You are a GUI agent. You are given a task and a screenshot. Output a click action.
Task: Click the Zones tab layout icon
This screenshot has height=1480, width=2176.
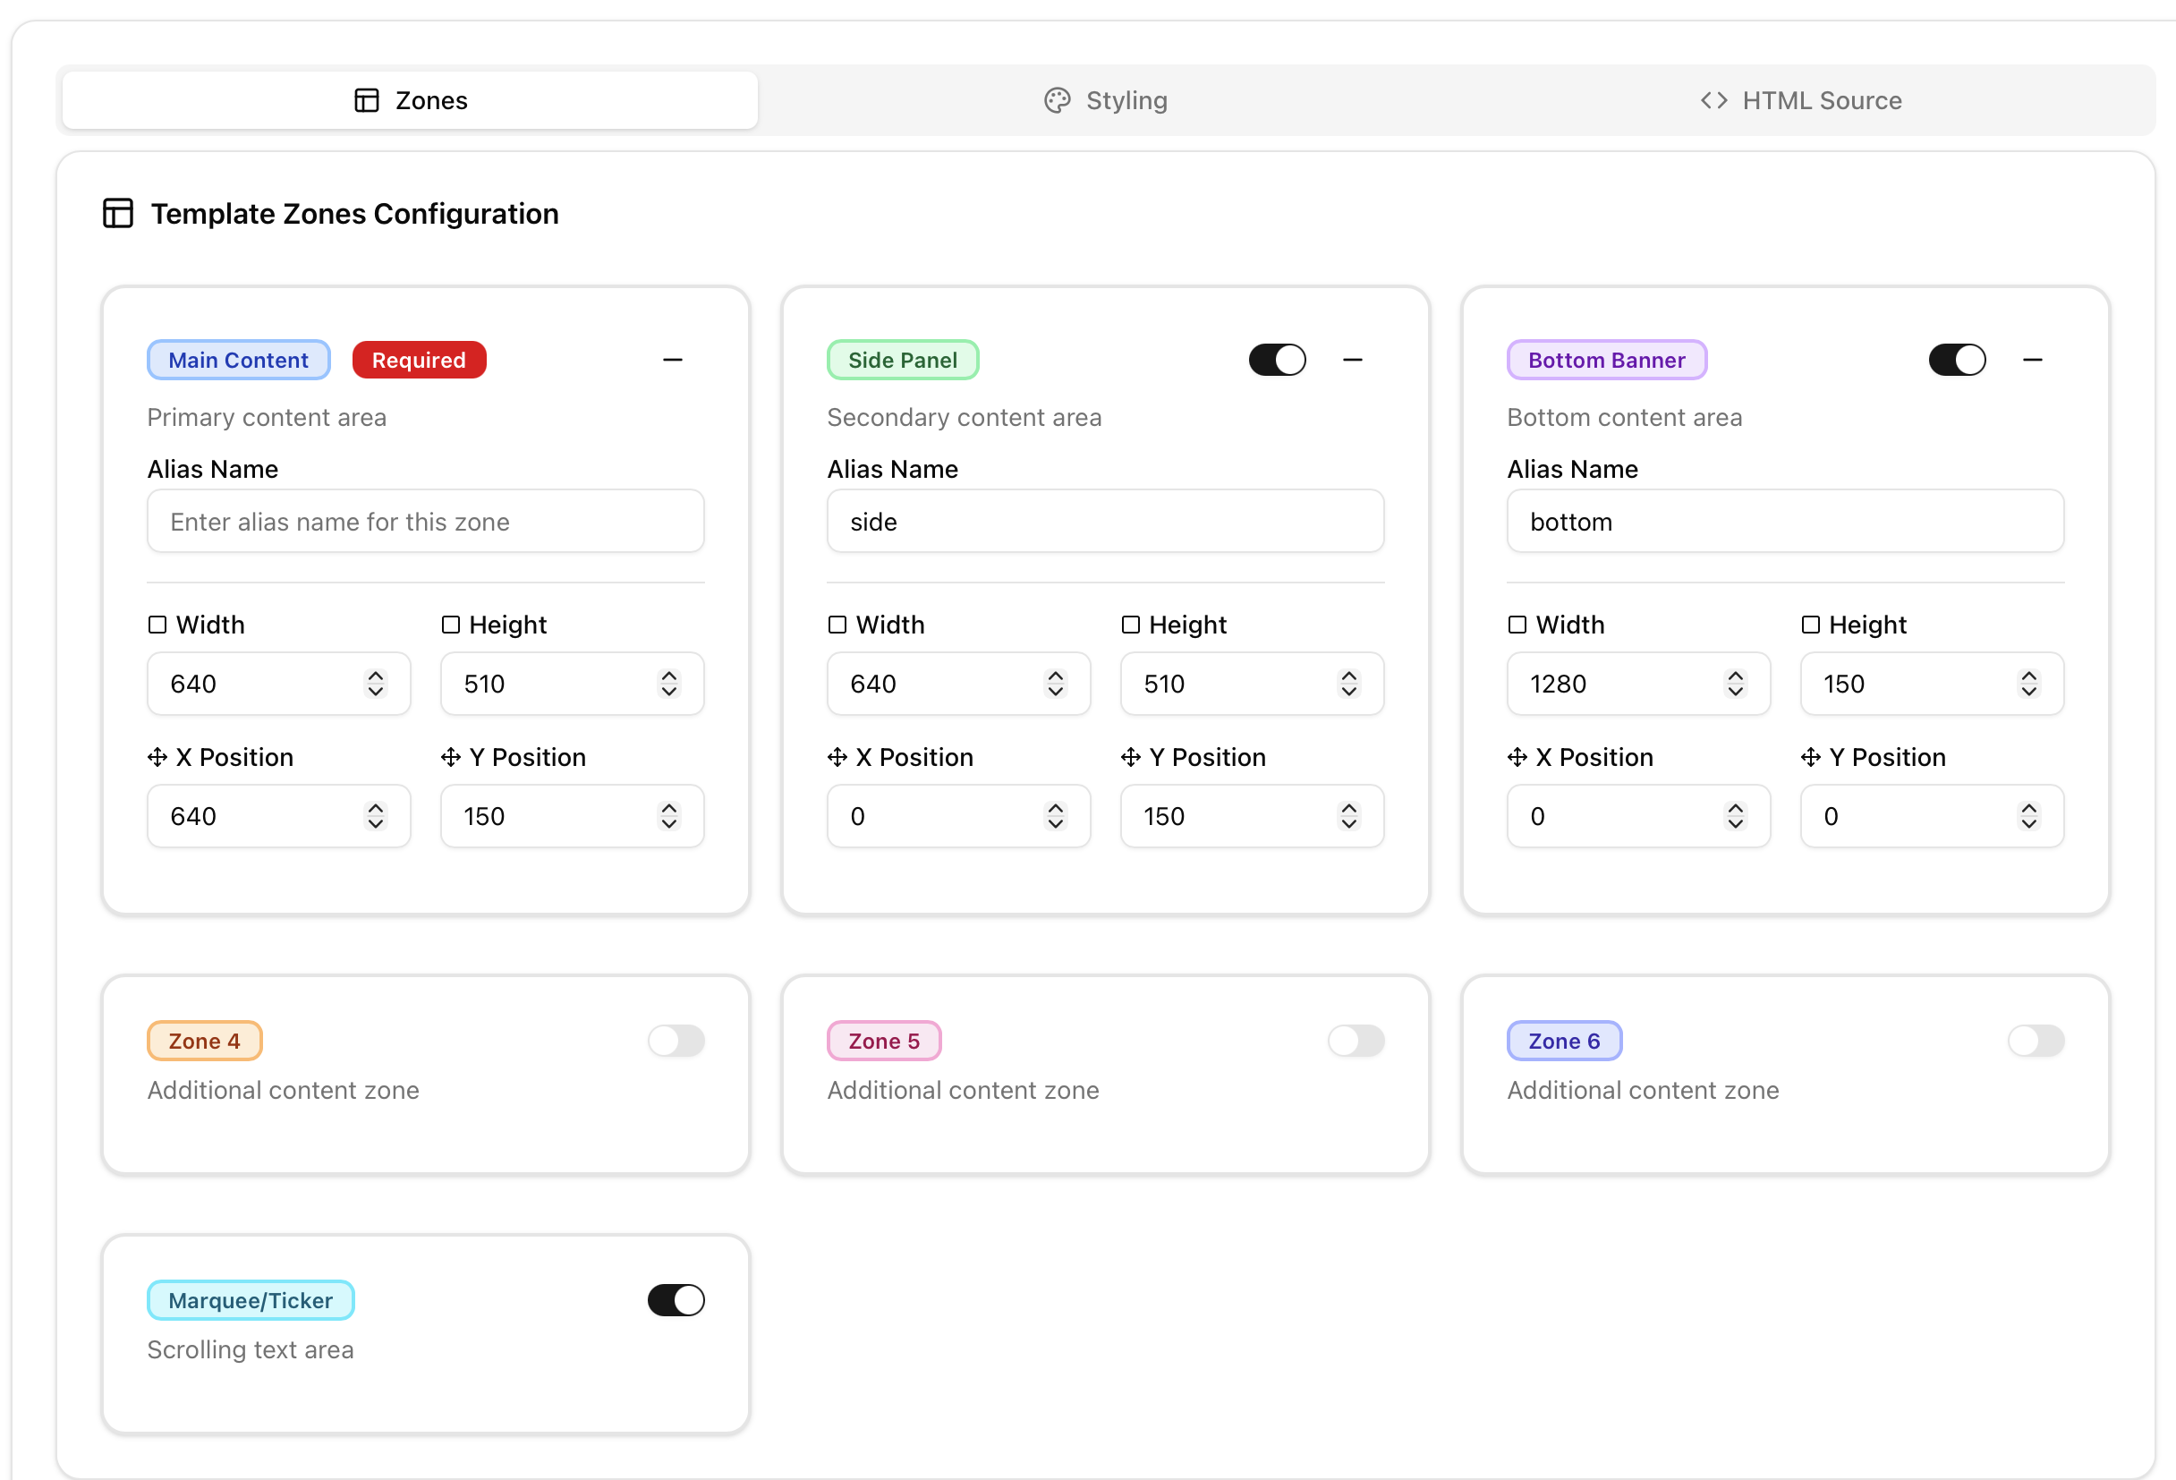[x=366, y=100]
